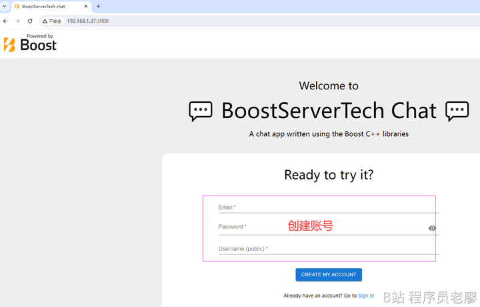Focus the Username (public) field
The height and width of the screenshot is (307, 480).
pos(329,249)
